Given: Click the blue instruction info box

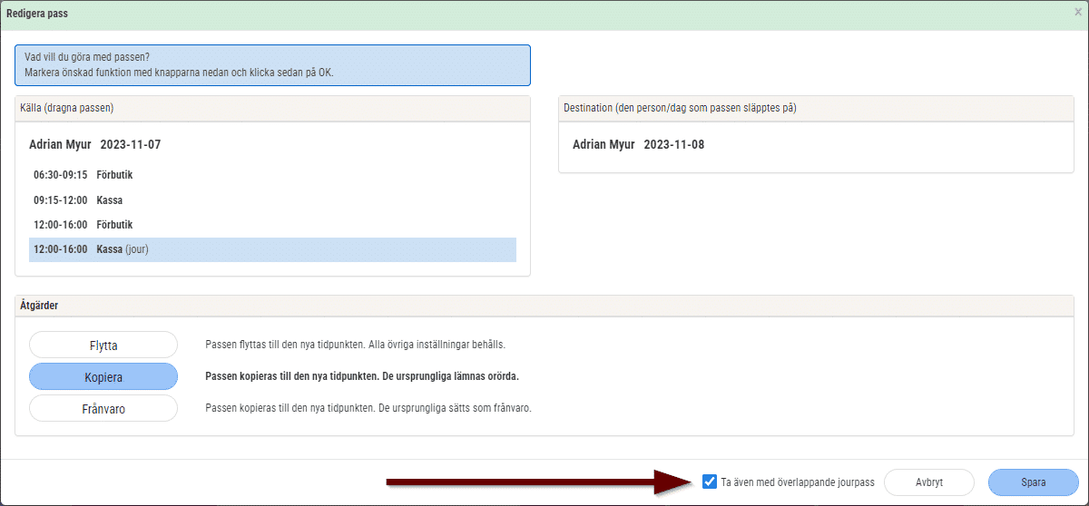Looking at the screenshot, I should click(x=272, y=65).
